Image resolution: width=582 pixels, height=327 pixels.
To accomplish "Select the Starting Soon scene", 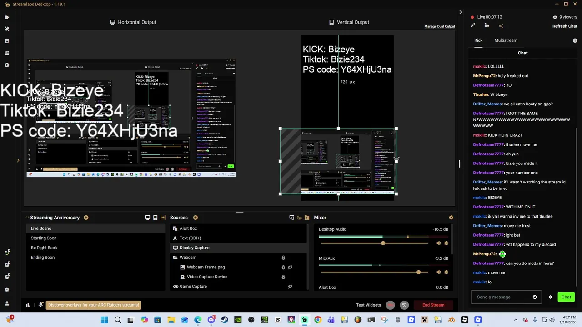I will click(95, 238).
